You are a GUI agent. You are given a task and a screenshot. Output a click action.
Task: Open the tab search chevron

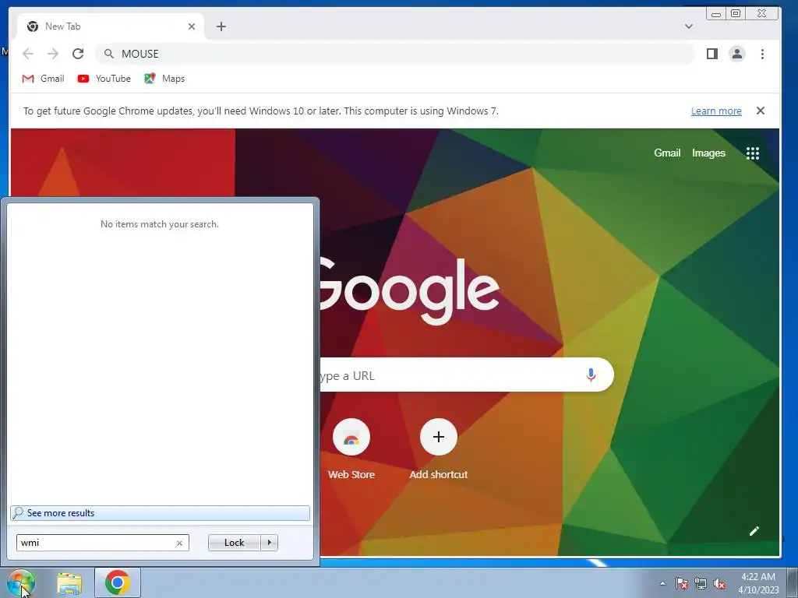click(x=689, y=26)
